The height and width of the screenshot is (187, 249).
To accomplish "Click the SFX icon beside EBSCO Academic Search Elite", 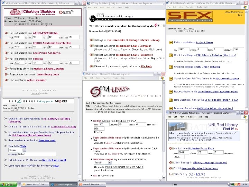I will click(7, 43).
